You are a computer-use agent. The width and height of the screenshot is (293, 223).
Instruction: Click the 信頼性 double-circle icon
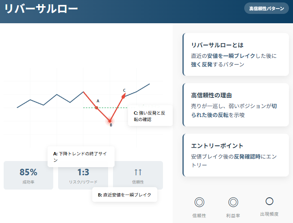[x=199, y=202]
